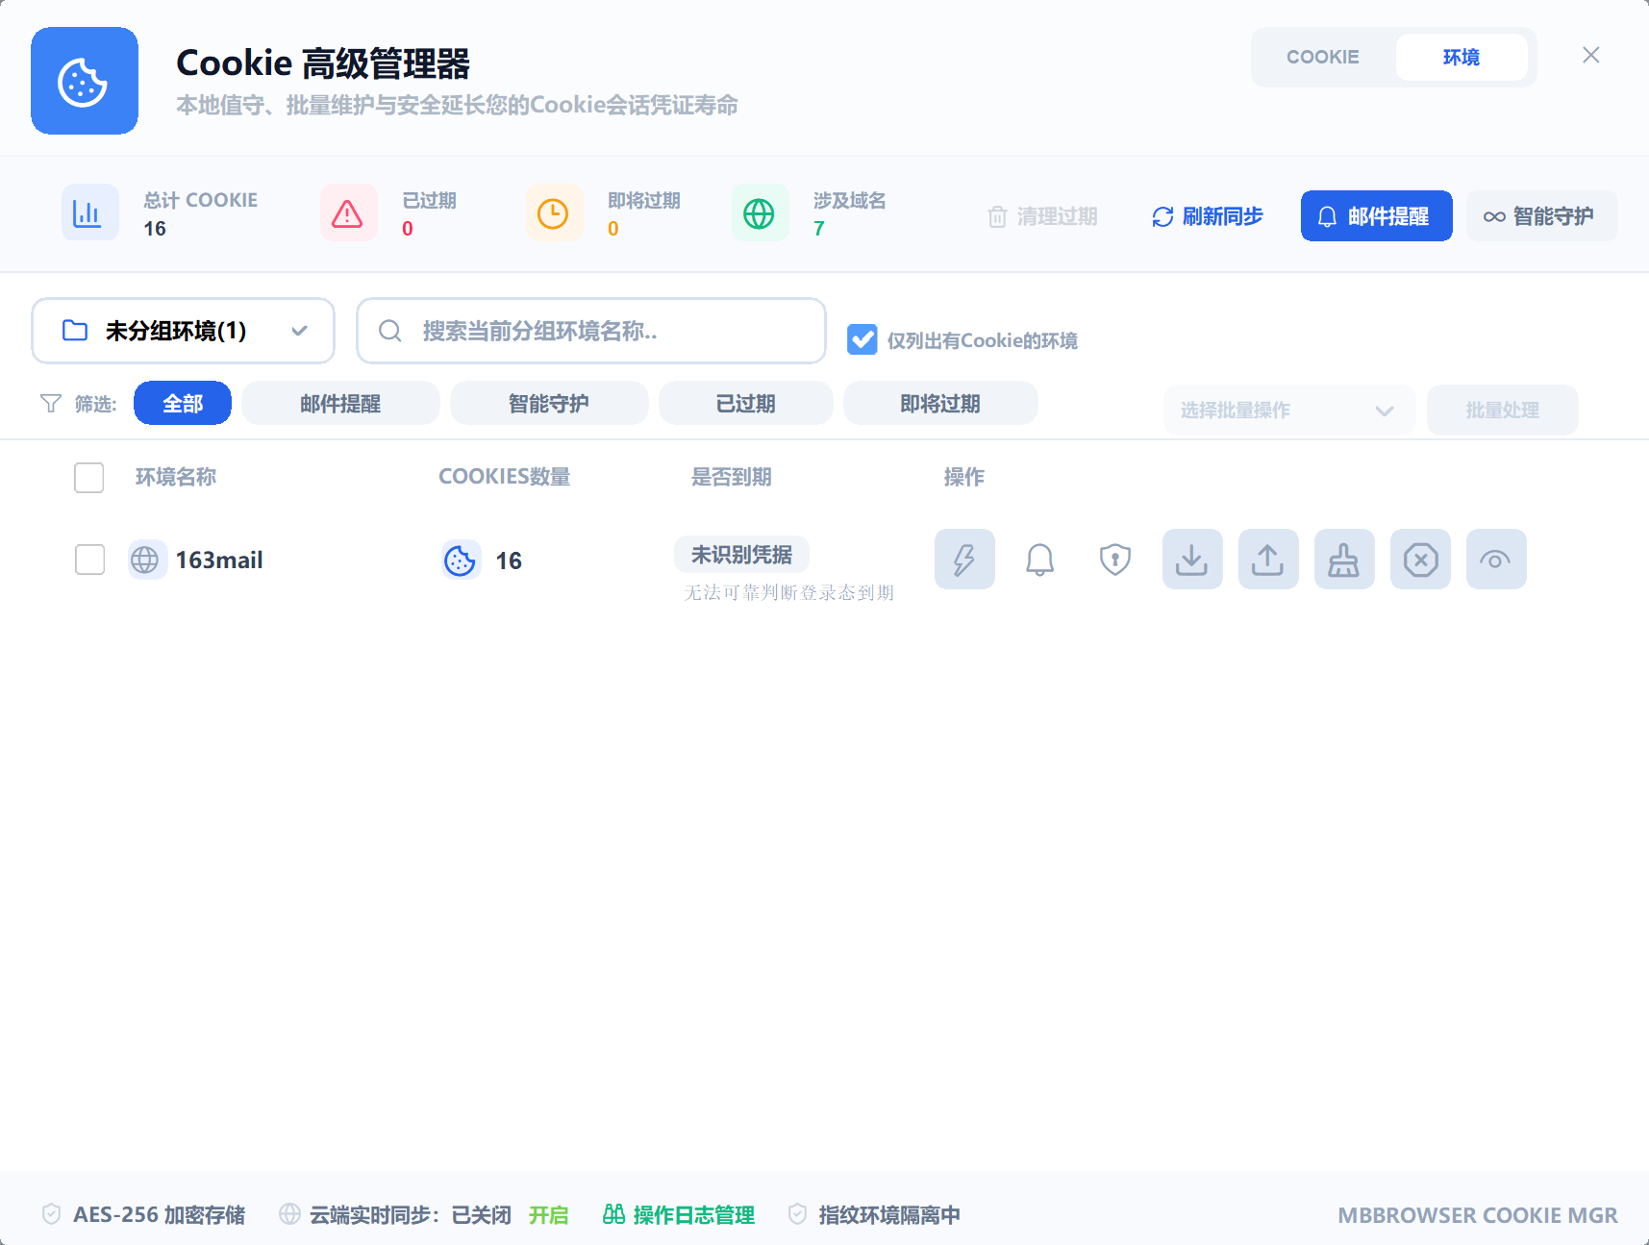Click the AES-256 加密存储 status text

[160, 1214]
